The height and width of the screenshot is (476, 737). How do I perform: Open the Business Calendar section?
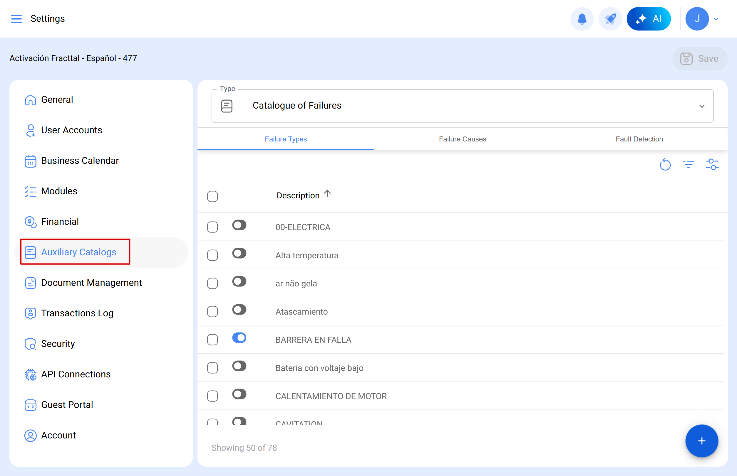point(80,161)
